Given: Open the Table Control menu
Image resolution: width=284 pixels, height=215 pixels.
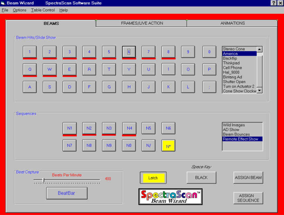Looking at the screenshot, I should (43, 10).
